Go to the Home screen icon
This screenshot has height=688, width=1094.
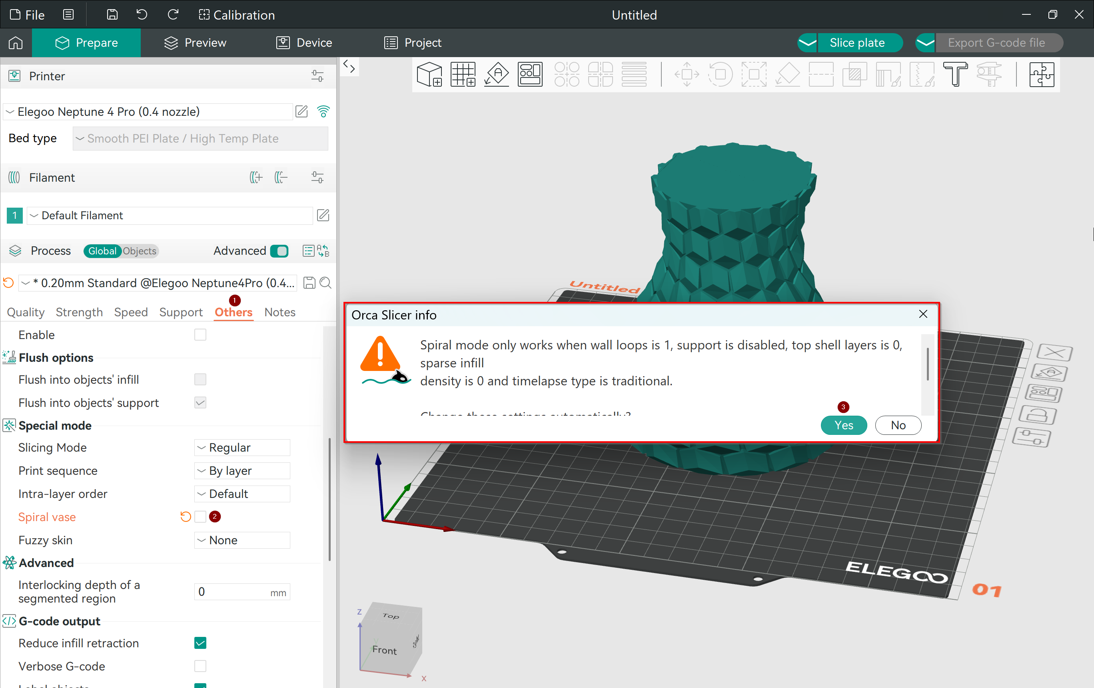point(16,43)
